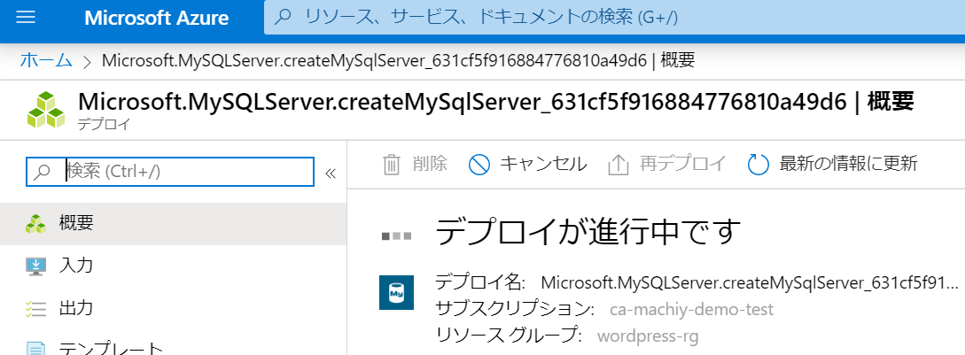Click the global Azure resource search box
Image resolution: width=965 pixels, height=355 pixels.
coord(611,18)
